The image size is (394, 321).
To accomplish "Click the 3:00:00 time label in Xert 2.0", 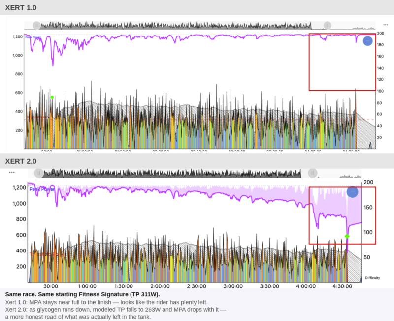I will point(233,286).
